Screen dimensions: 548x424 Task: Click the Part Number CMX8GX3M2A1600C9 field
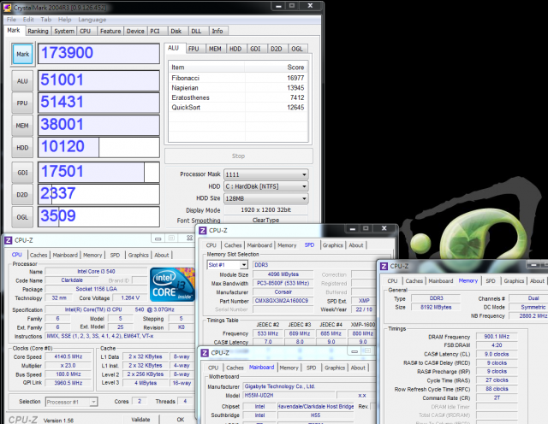tap(282, 301)
